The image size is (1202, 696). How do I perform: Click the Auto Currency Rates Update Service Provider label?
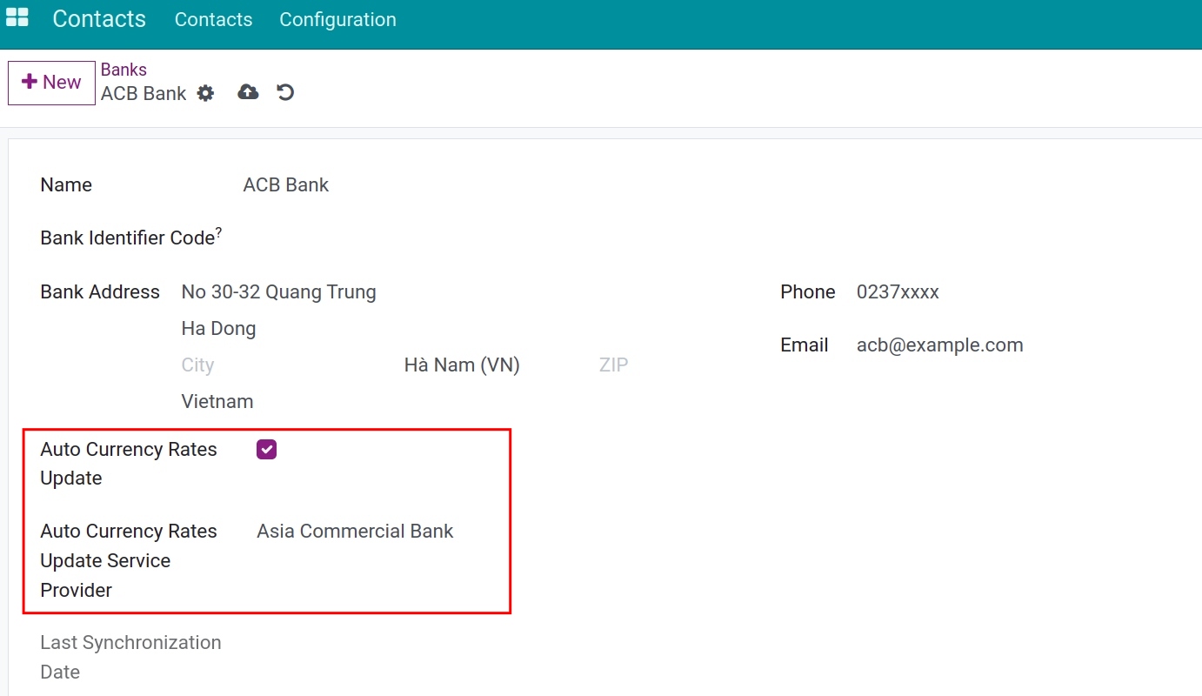129,561
